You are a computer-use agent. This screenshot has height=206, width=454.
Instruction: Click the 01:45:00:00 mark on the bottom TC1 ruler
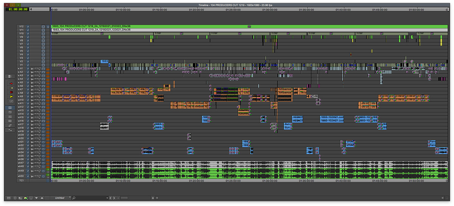[380, 181]
